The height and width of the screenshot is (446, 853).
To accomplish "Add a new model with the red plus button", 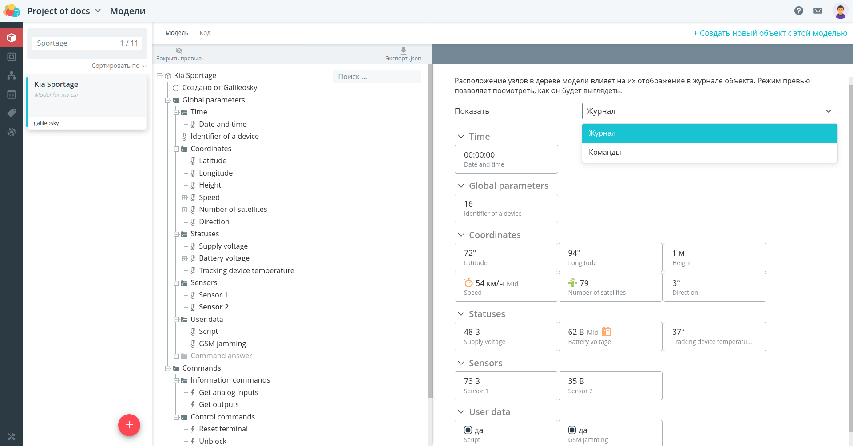I will click(129, 425).
